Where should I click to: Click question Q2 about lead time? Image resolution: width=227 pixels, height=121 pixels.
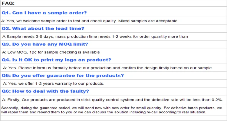coord(43,28)
